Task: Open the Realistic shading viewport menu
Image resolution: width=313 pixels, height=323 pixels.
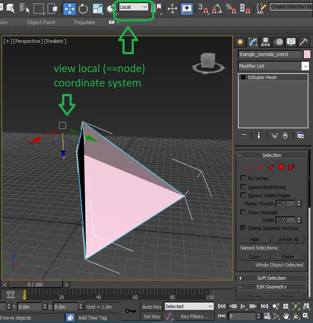Action: (x=55, y=41)
